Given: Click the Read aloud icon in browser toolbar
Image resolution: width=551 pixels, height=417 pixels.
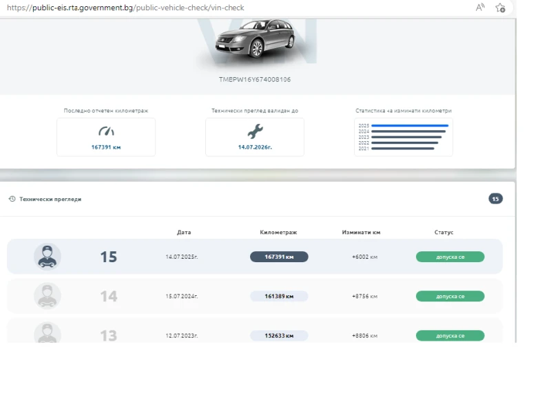Looking at the screenshot, I should pyautogui.click(x=479, y=6).
